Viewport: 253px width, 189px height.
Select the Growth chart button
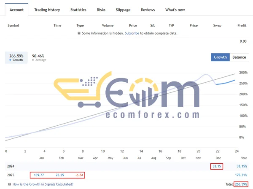220,57
